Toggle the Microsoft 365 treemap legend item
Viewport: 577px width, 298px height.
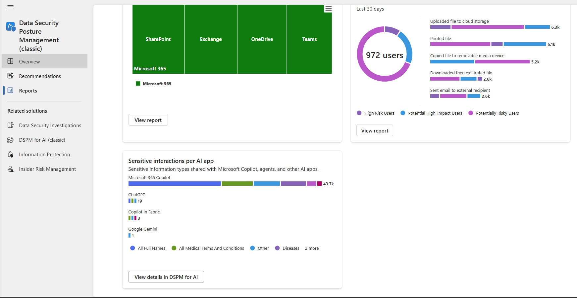[153, 84]
